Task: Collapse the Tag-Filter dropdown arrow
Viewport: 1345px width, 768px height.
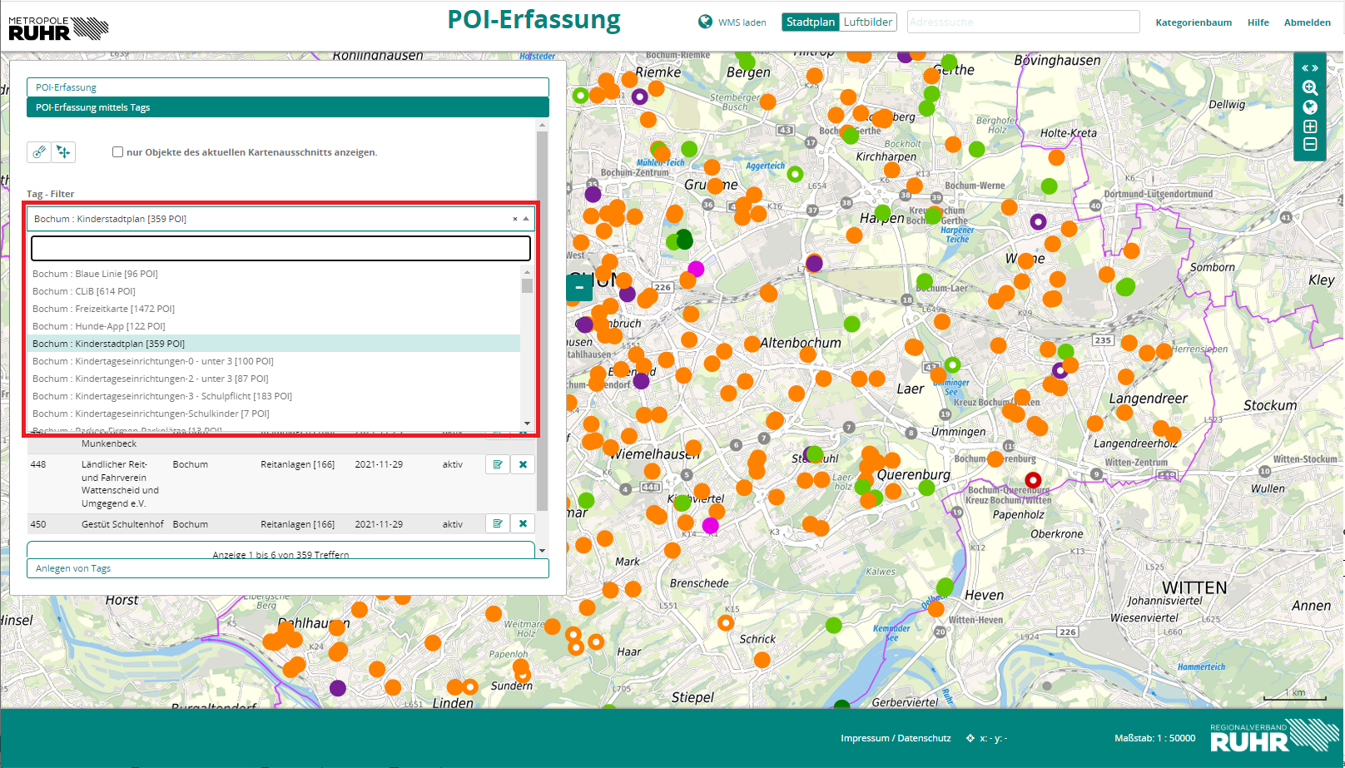Action: coord(526,219)
